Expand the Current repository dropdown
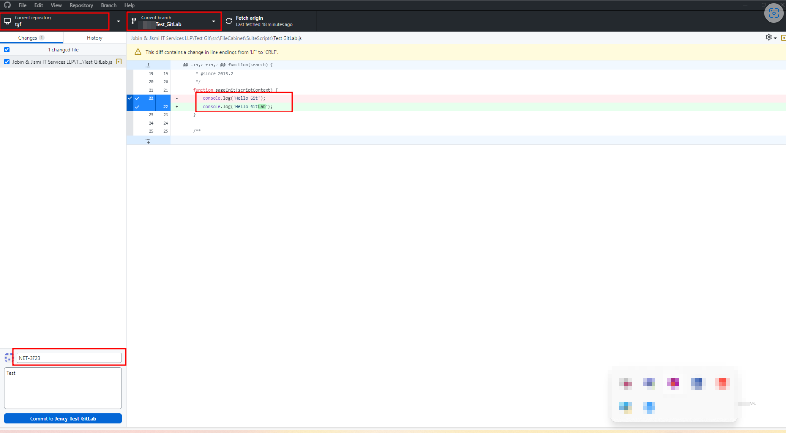 (x=118, y=21)
